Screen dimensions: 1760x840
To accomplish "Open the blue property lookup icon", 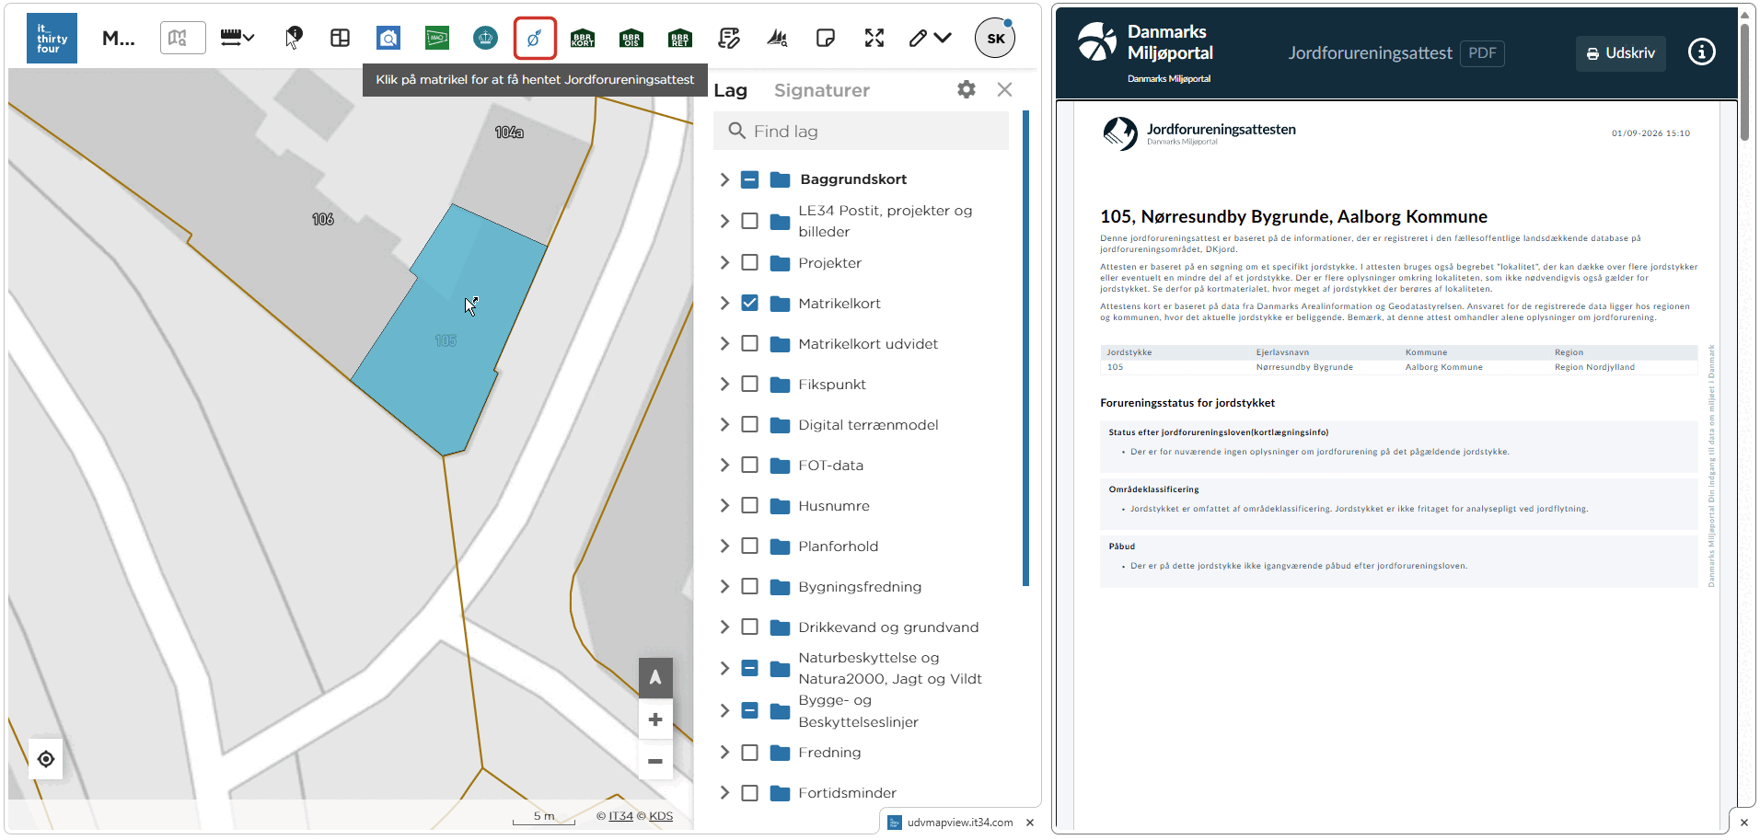I will pos(388,38).
